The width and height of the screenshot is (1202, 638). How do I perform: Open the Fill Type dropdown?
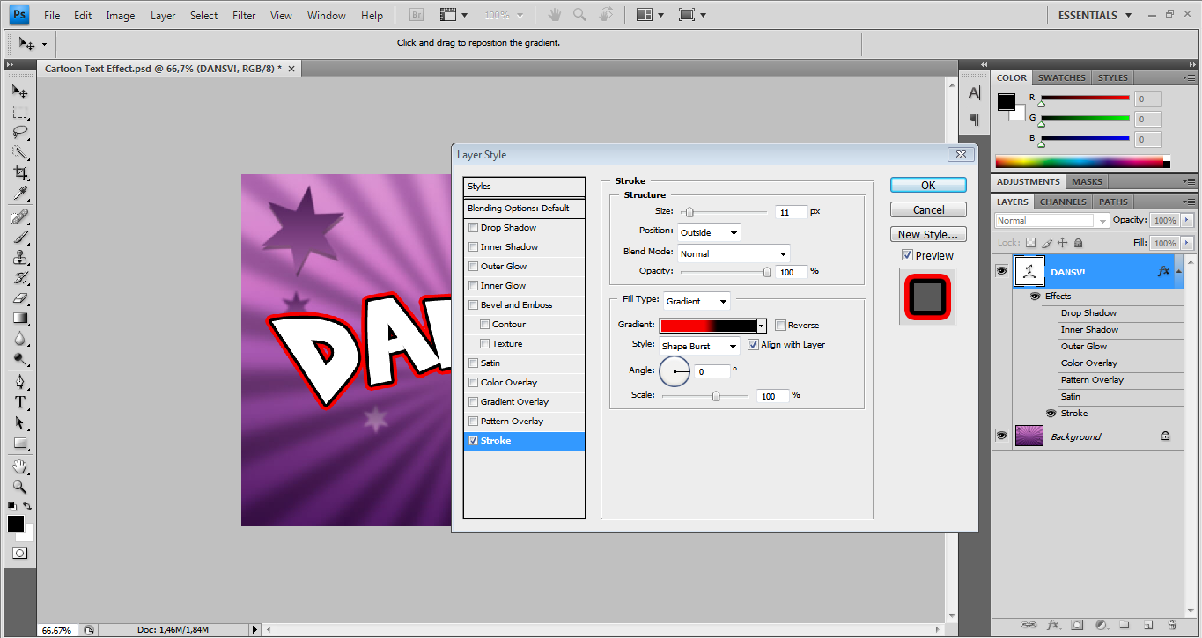(697, 301)
